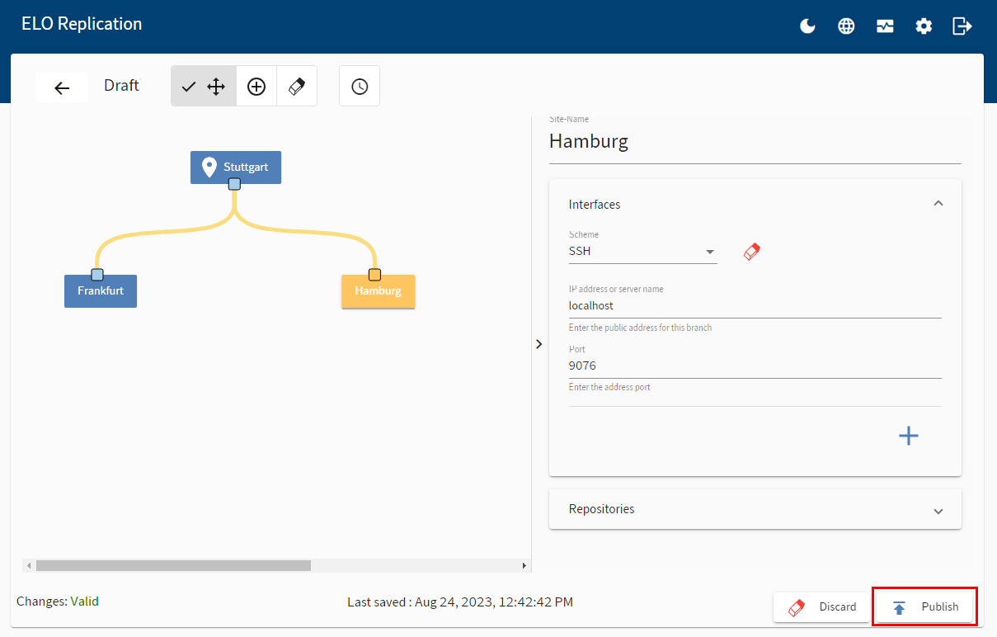997x637 pixels.
Task: Select the Stuttgart site node
Action: pos(236,167)
